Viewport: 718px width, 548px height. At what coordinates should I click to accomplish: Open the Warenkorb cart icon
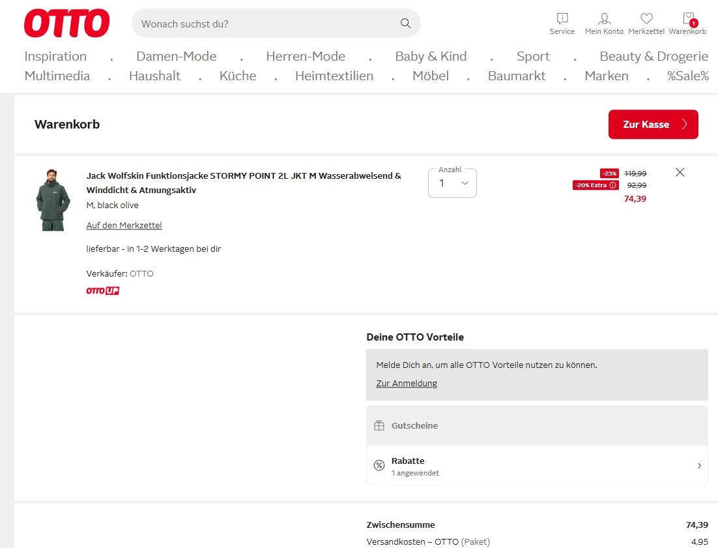pyautogui.click(x=687, y=19)
